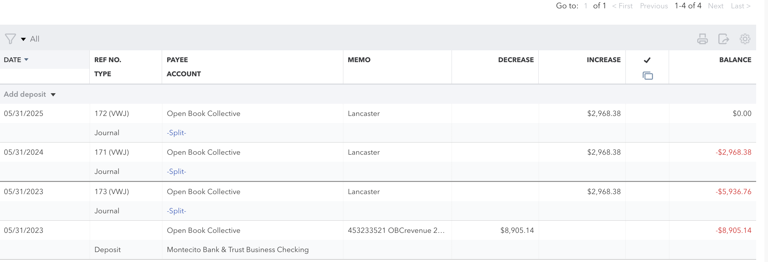Go to the Next page
Screen dimensions: 768x262
(715, 6)
